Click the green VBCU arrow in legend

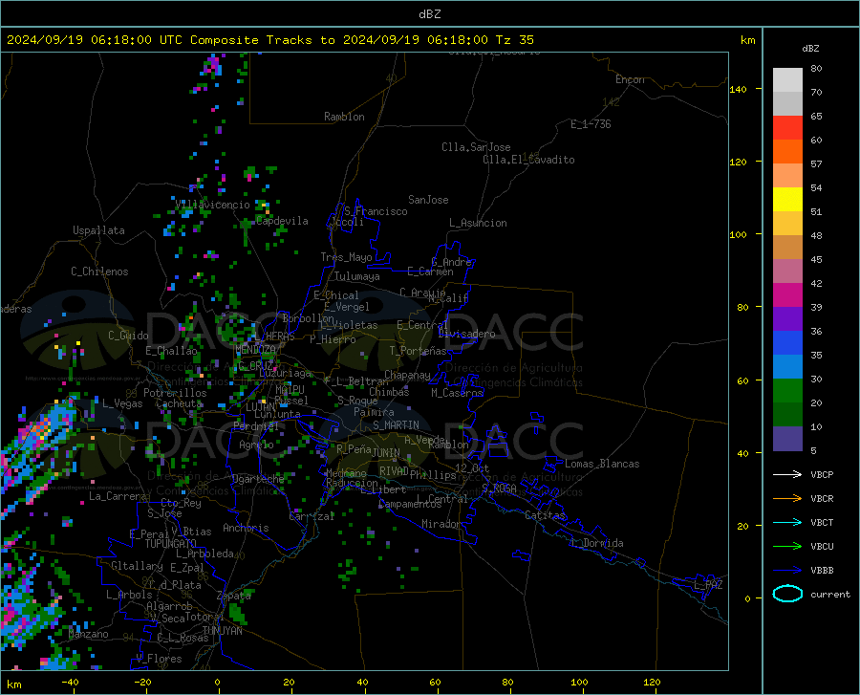787,547
